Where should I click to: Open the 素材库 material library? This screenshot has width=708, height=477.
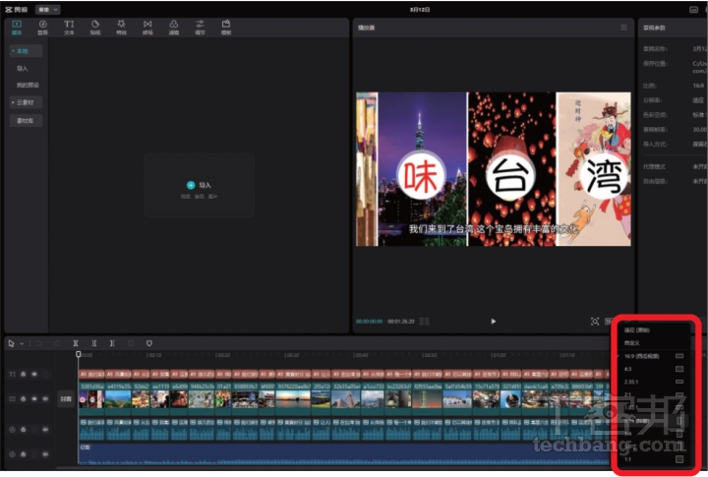click(27, 121)
